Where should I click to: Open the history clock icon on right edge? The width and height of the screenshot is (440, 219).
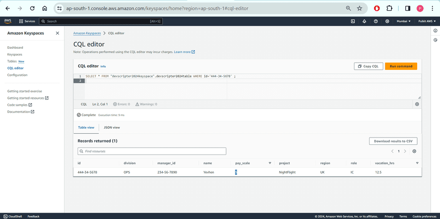click(x=435, y=40)
